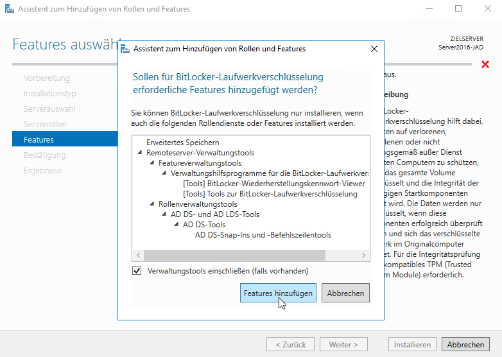Click the Zurück button
The image size is (502, 357).
(x=290, y=345)
